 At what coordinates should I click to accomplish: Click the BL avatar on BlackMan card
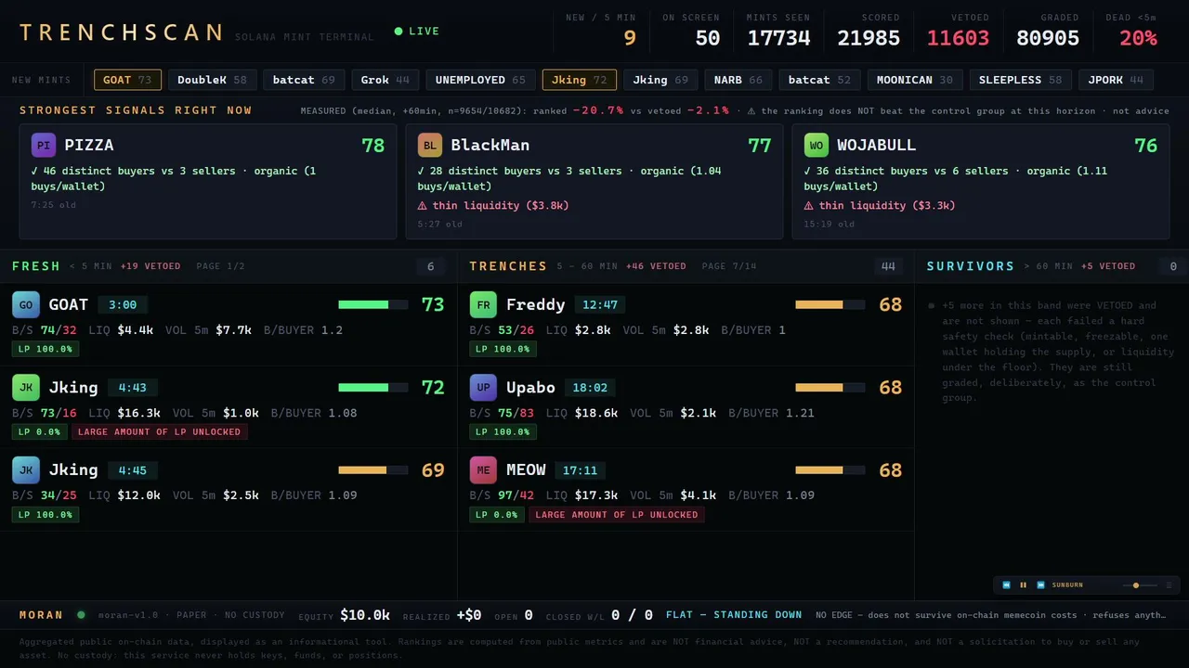tap(429, 146)
